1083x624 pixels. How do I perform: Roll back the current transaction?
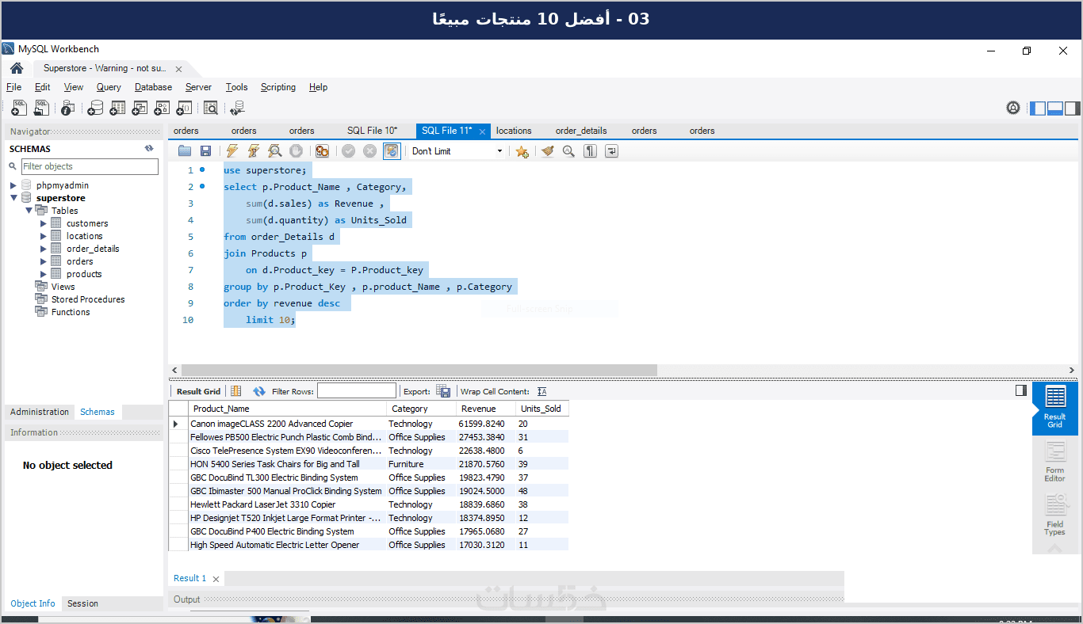pos(369,151)
